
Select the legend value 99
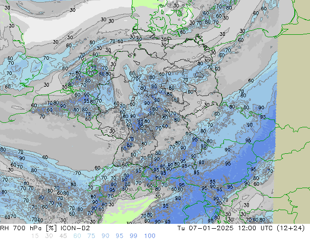tap(133, 236)
